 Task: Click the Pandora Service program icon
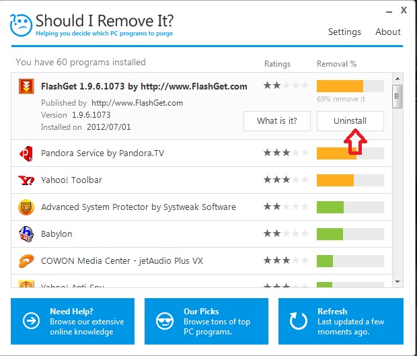pyautogui.click(x=26, y=153)
